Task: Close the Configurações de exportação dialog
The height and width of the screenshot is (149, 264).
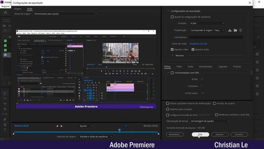Action: [250, 3]
